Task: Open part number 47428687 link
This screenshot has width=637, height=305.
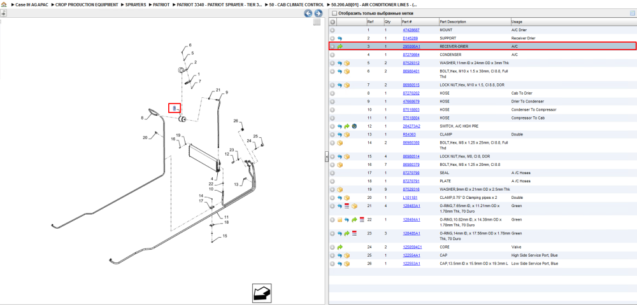Action: (411, 30)
